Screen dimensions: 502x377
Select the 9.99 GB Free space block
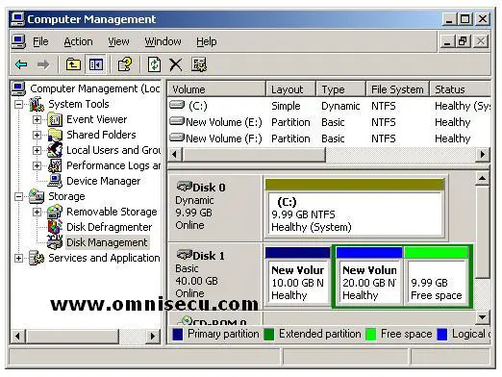pos(437,276)
